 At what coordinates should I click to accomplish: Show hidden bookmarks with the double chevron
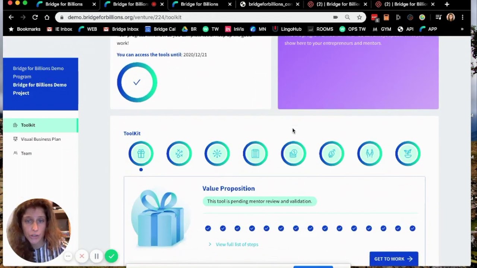[x=462, y=29]
